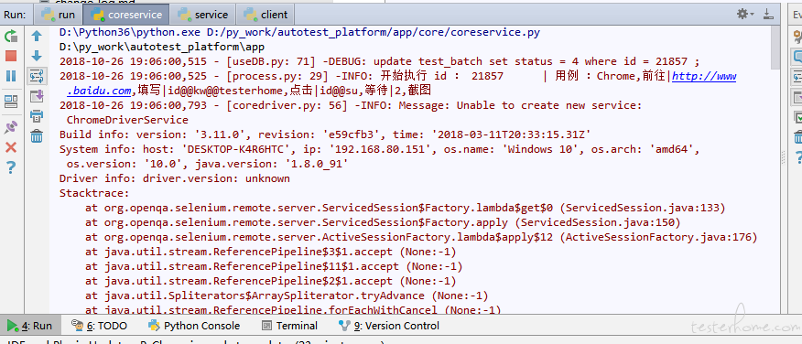Click the ActiveSessionFactory.java:176 stack frame

coord(421,238)
